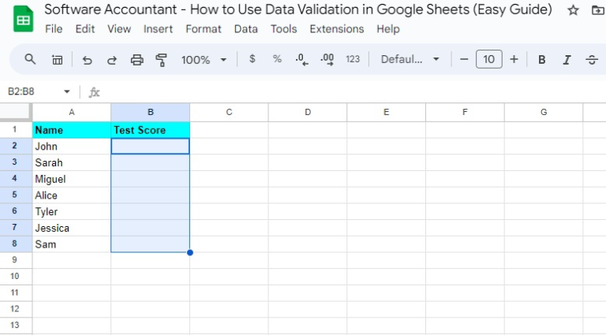The height and width of the screenshot is (335, 606).
Task: Decrease decimal places icon
Action: coord(302,59)
